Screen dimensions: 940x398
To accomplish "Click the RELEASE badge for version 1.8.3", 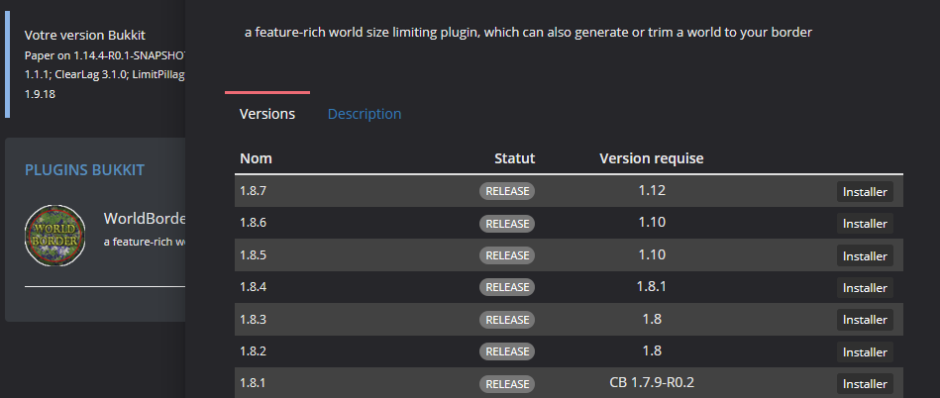I will [507, 320].
